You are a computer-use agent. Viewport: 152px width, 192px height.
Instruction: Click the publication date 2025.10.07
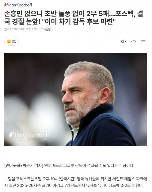[x=17, y=29]
